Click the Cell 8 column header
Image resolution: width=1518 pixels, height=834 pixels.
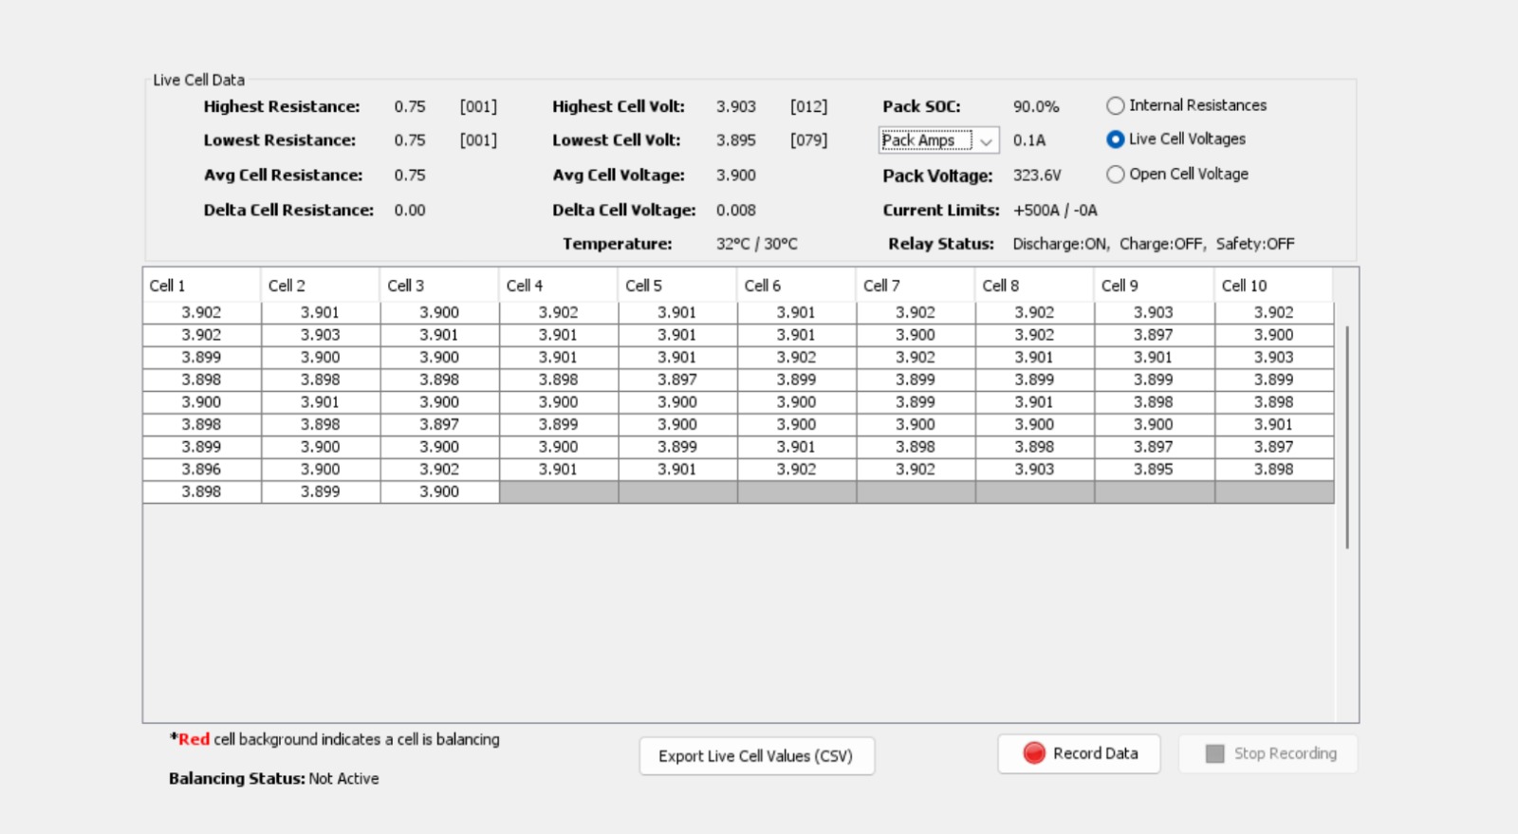click(x=1034, y=286)
